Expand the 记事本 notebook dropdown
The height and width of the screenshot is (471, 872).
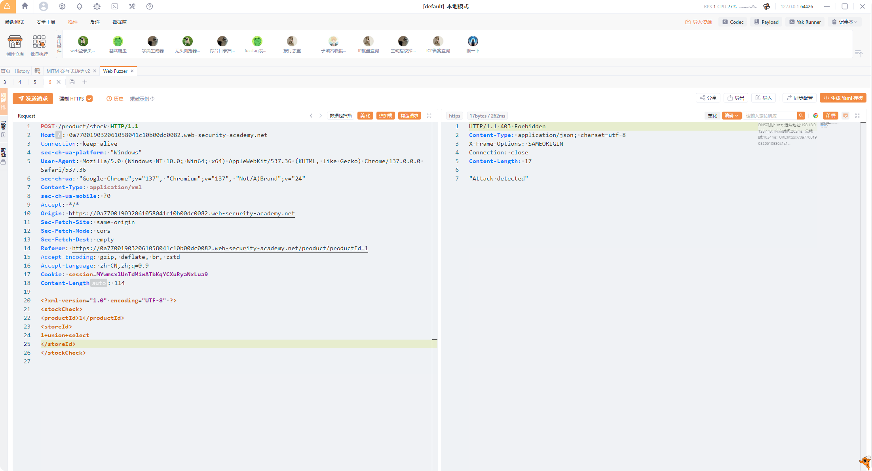[x=845, y=22]
